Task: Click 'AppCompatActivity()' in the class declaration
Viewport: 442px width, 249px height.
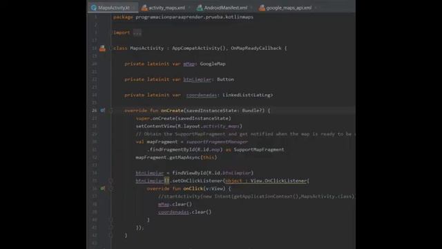Action: [x=199, y=48]
